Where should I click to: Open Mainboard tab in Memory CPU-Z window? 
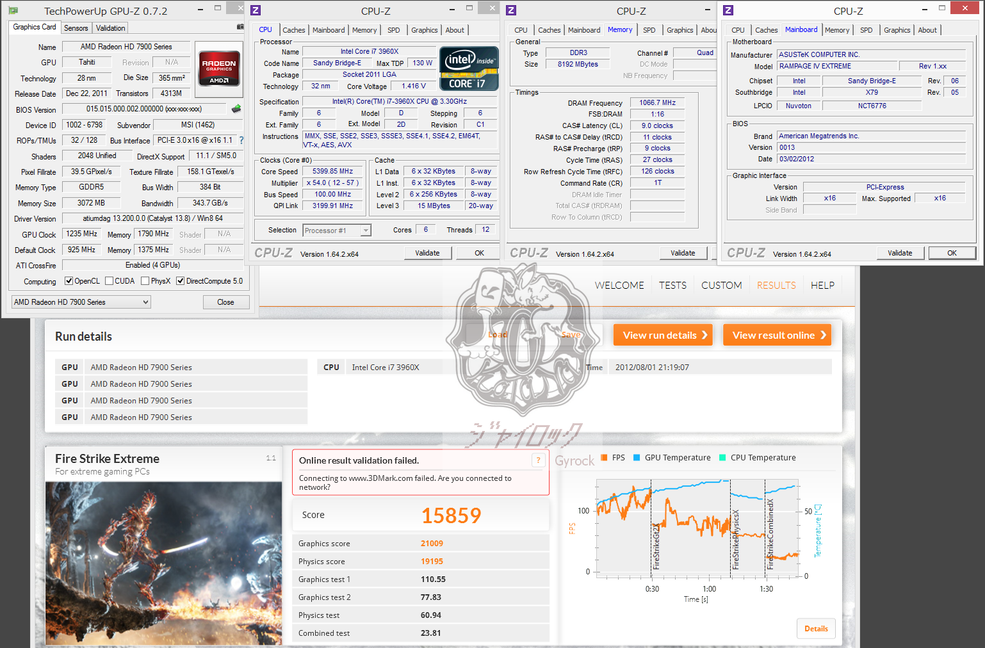[x=584, y=30]
